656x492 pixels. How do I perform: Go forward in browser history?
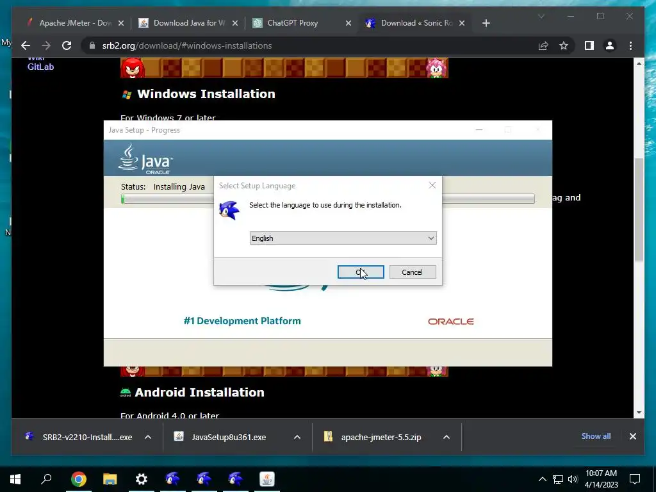click(x=46, y=45)
